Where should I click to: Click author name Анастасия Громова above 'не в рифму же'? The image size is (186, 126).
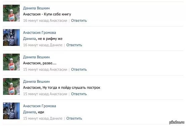pos(40,33)
